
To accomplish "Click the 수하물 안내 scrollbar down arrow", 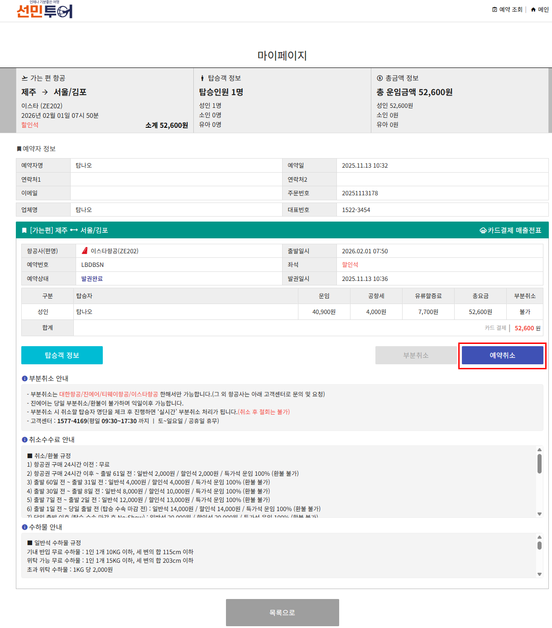I will pyautogui.click(x=539, y=574).
